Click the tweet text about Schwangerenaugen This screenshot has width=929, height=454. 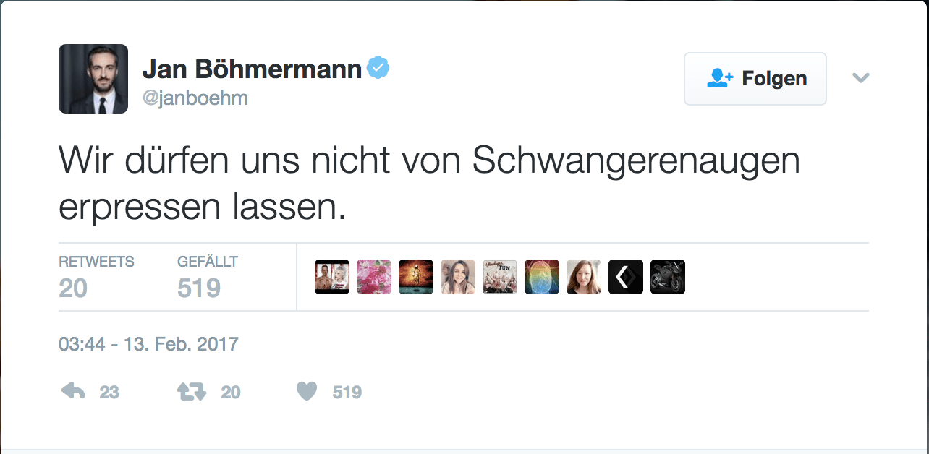[x=429, y=184]
